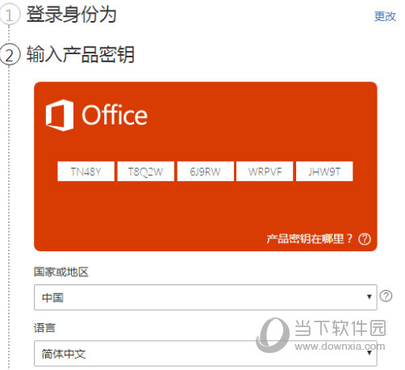
Task: Open the 国家或地区 dropdown showing 中国
Action: (x=206, y=297)
